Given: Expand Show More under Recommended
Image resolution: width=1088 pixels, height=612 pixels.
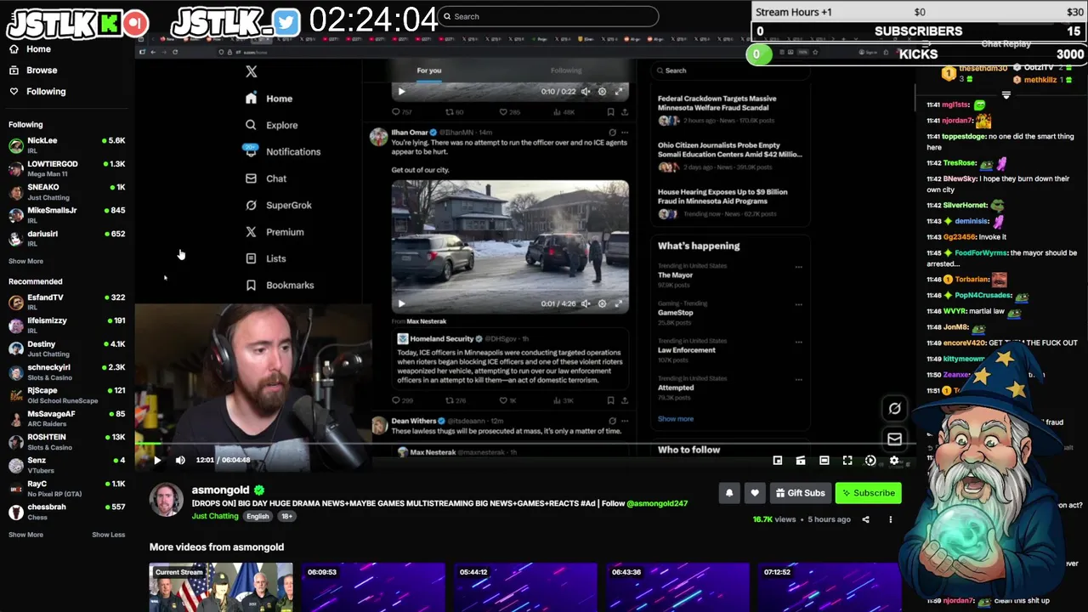Looking at the screenshot, I should tap(25, 535).
